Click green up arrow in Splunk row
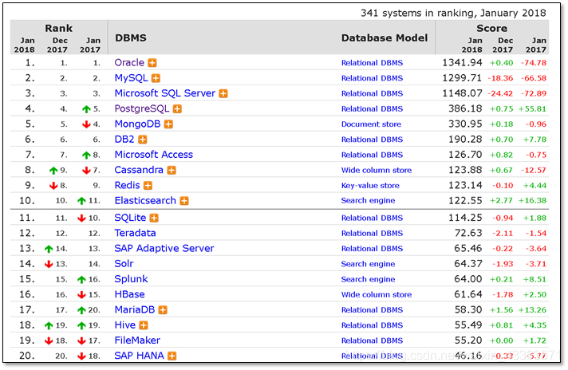 pos(81,279)
